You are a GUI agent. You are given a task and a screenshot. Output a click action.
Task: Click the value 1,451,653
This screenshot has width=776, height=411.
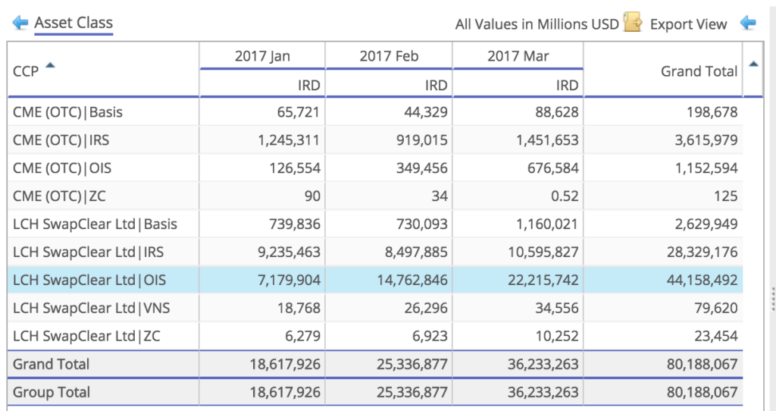pyautogui.click(x=547, y=140)
